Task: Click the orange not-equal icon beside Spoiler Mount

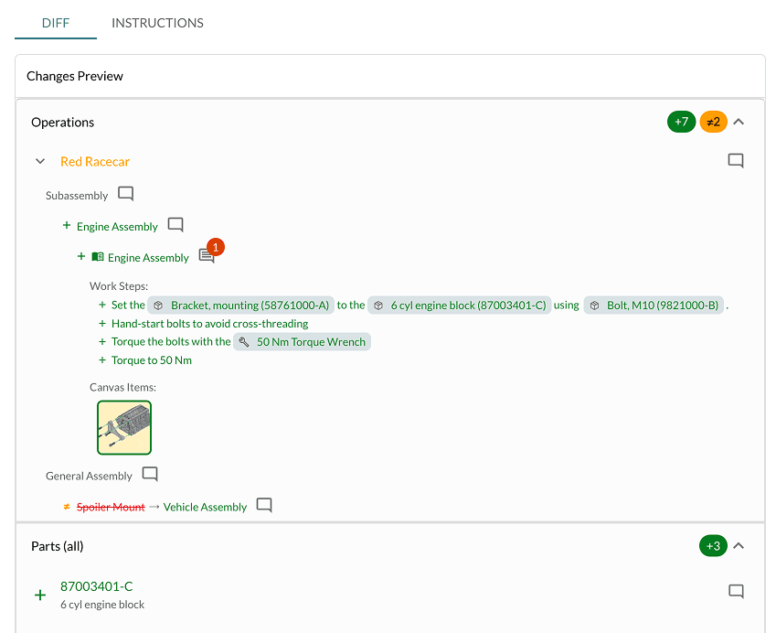Action: [x=65, y=506]
